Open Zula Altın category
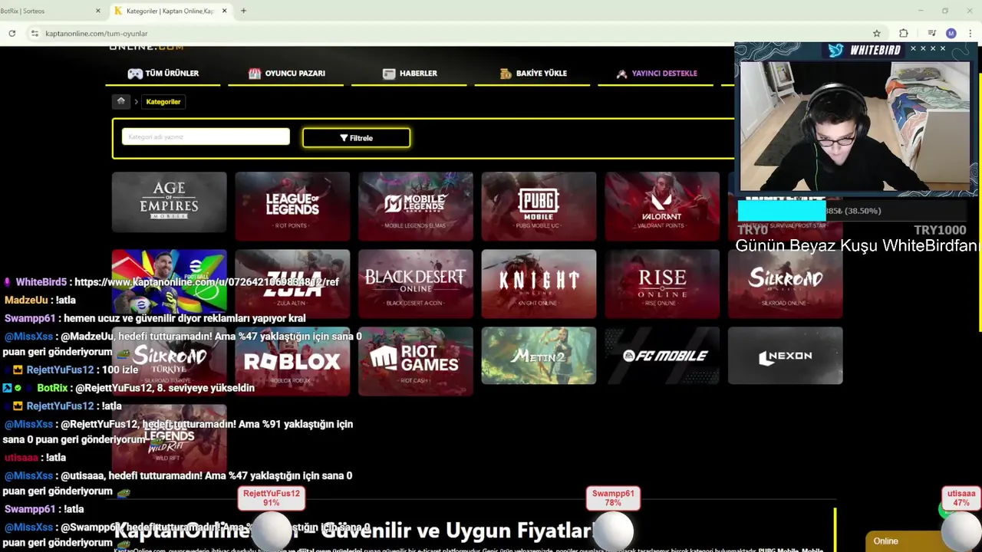Viewport: 982px width, 552px height. (292, 284)
